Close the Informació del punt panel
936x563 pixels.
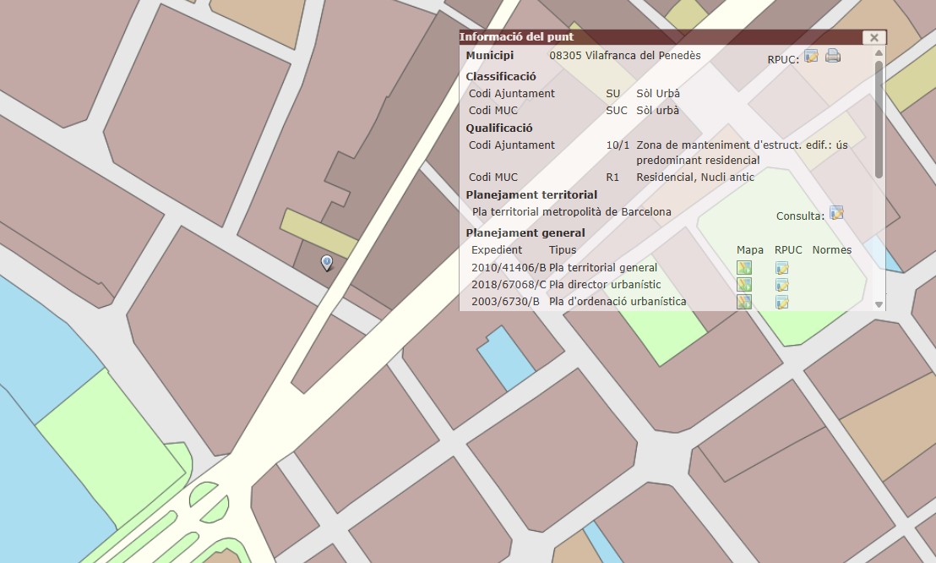873,37
